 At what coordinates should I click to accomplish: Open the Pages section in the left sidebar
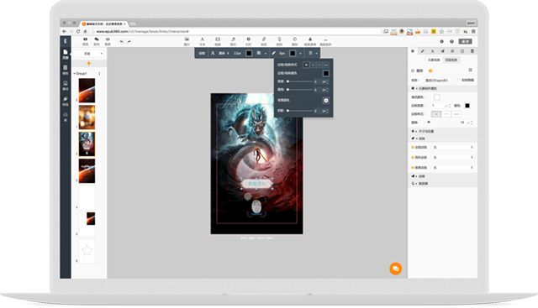pos(66,54)
